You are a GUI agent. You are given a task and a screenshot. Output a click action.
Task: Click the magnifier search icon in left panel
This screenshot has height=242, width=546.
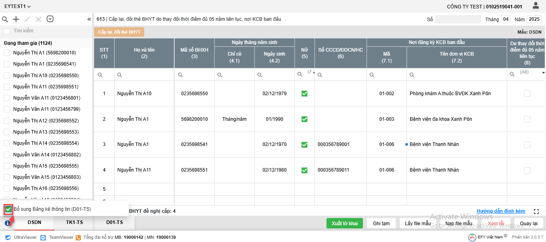click(5, 19)
